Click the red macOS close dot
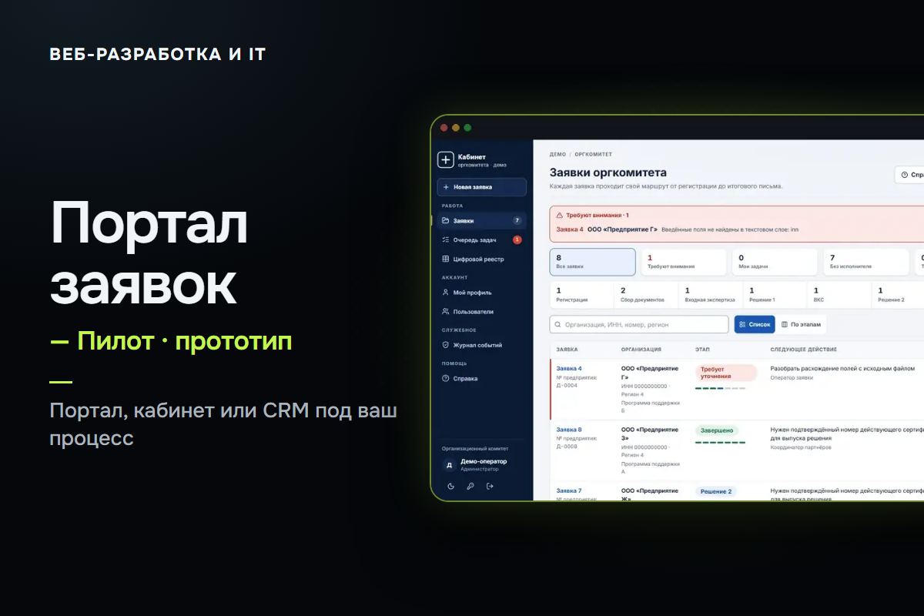Screen dimensions: 924x616 click(444, 128)
